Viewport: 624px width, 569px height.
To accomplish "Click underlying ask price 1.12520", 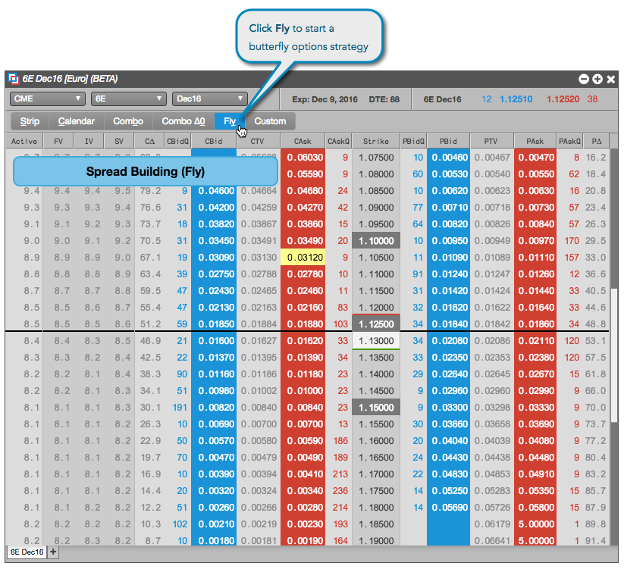I will click(563, 99).
